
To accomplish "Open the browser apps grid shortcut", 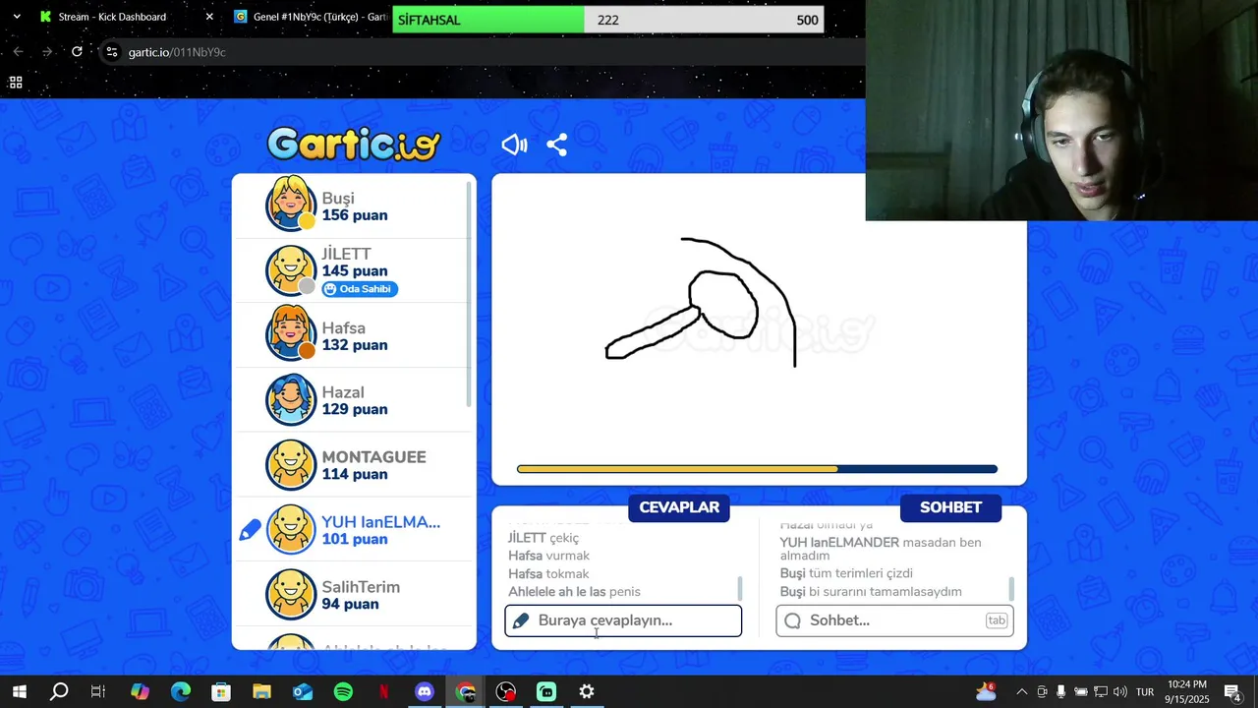I will [16, 83].
